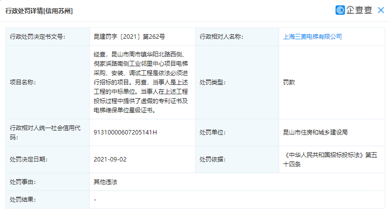Click the 处罚结果 label
This screenshot has height=212, width=389.
[23, 200]
